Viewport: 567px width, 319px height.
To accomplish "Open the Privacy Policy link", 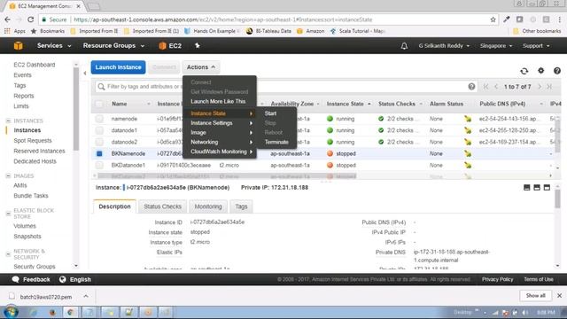I will pyautogui.click(x=497, y=279).
